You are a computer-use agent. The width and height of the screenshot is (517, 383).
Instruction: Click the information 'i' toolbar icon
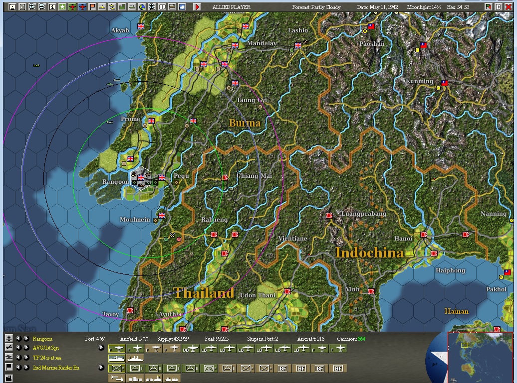[52, 6]
